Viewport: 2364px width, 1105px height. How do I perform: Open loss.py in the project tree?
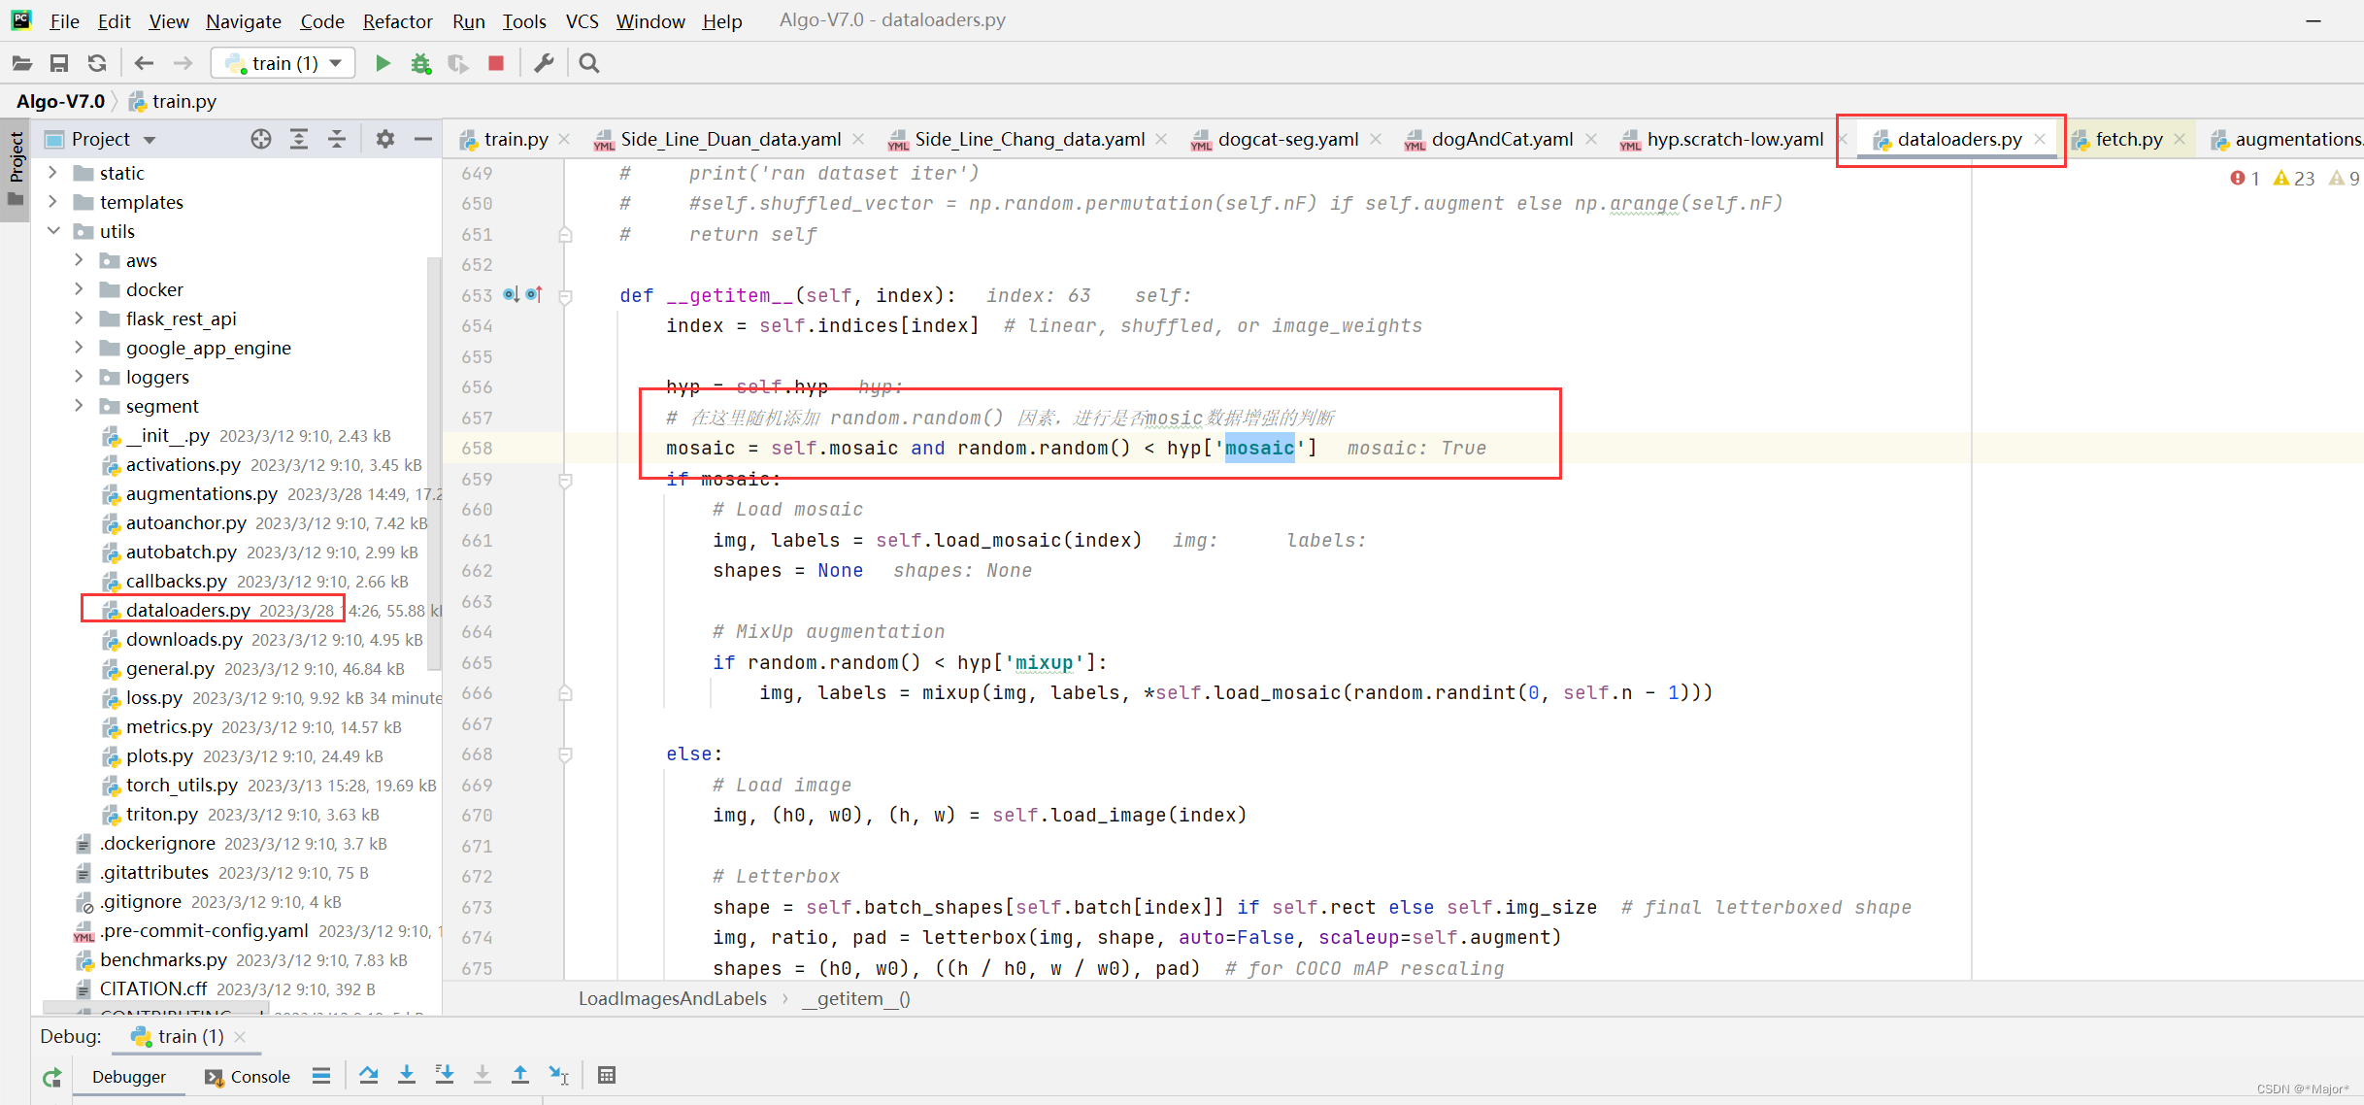tap(153, 697)
